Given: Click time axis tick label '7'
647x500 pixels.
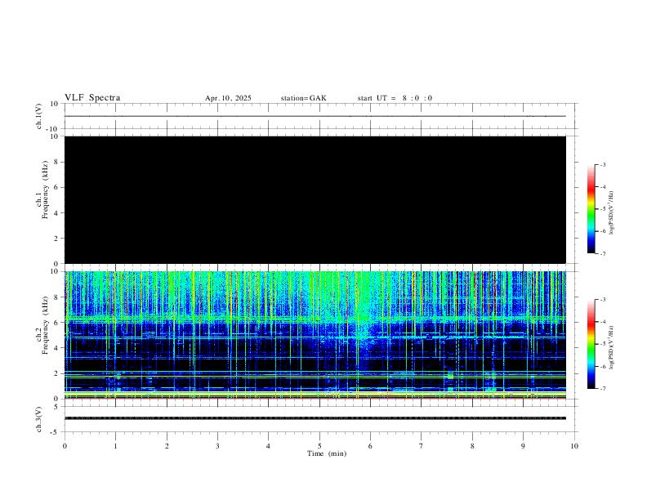Looking at the screenshot, I should tap(422, 446).
